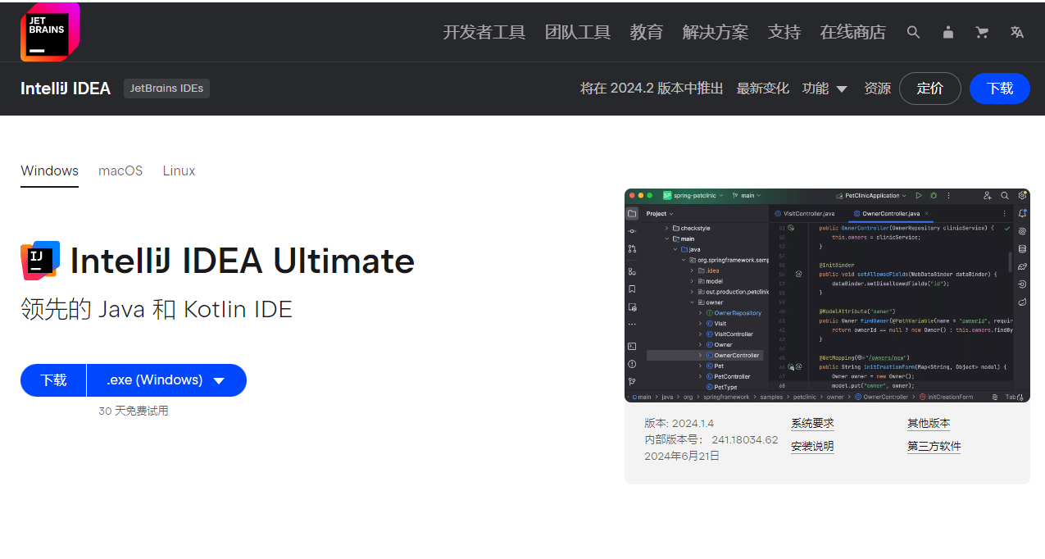Click the IDE screenshot preview image
The width and height of the screenshot is (1045, 559).
(x=827, y=295)
